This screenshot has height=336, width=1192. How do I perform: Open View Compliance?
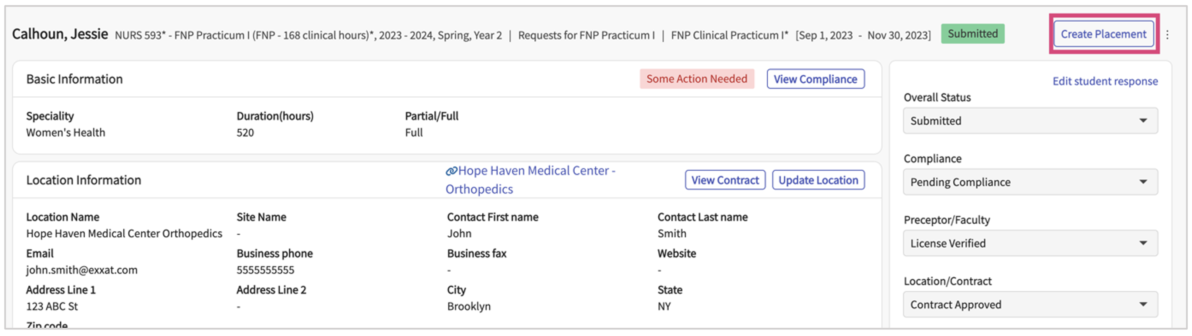(815, 79)
